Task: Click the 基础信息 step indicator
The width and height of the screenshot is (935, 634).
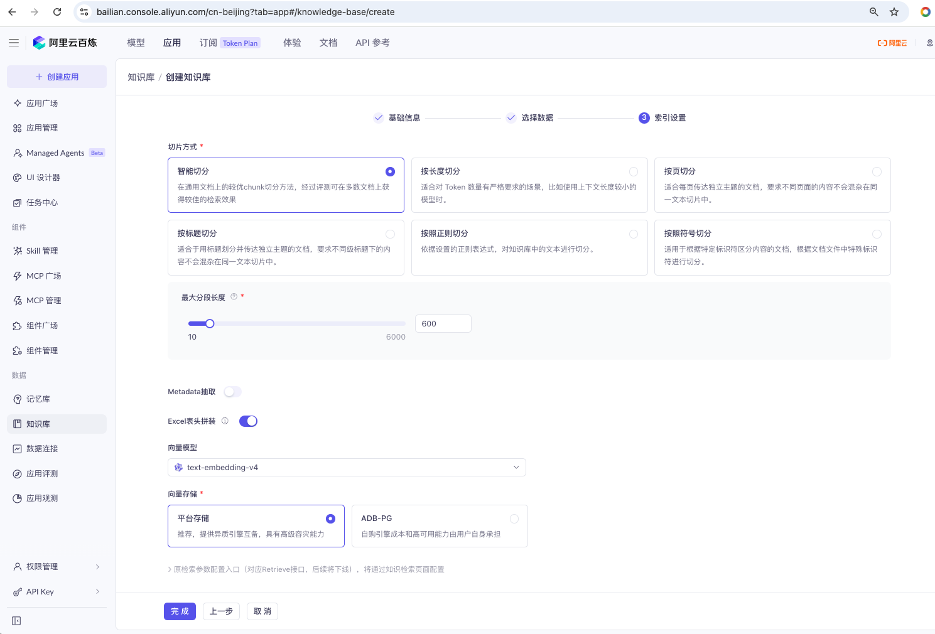Action: (397, 118)
